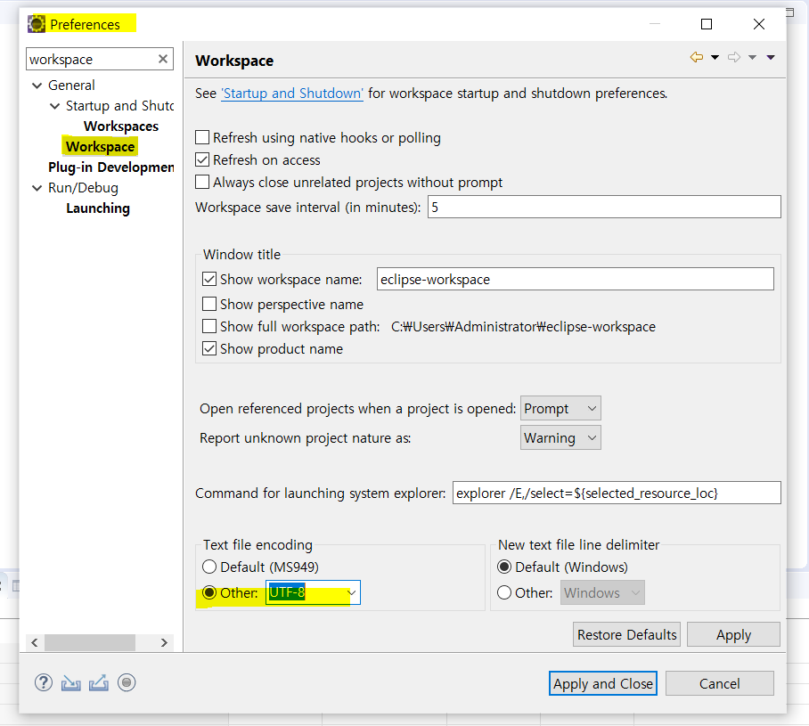809x726 pixels.
Task: Enable Always close unrelated projects without prompt
Action: point(202,182)
